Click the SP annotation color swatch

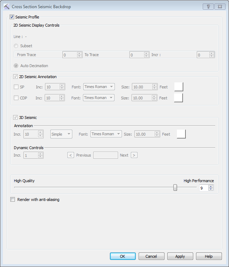(178, 87)
